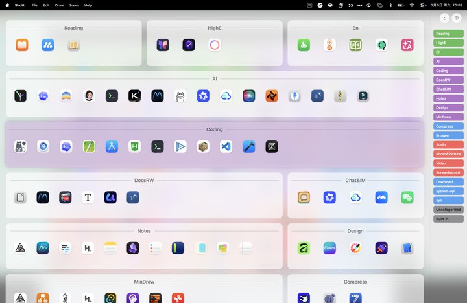Launch Canva in the Design section
Image resolution: width=467 pixels, height=303 pixels.
pos(329,248)
